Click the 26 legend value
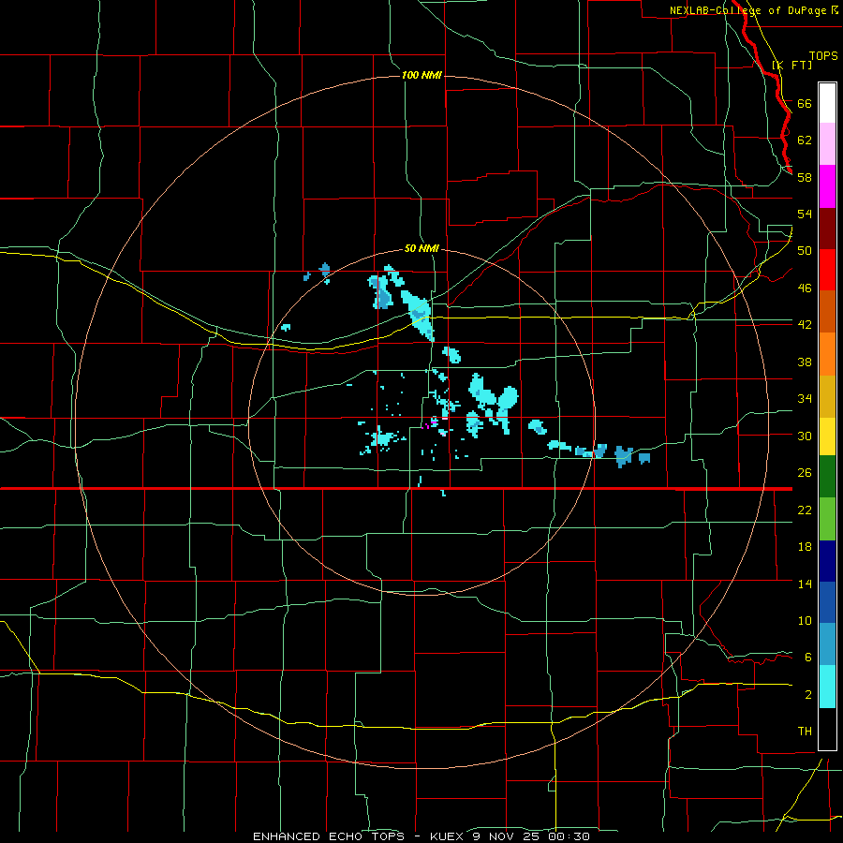This screenshot has width=843, height=843. (x=805, y=473)
